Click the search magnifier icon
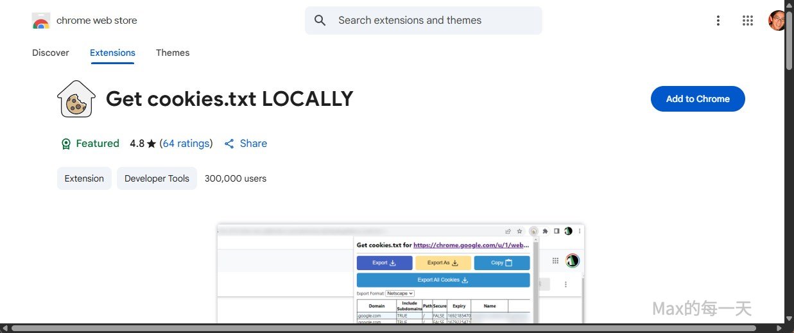 [x=320, y=21]
